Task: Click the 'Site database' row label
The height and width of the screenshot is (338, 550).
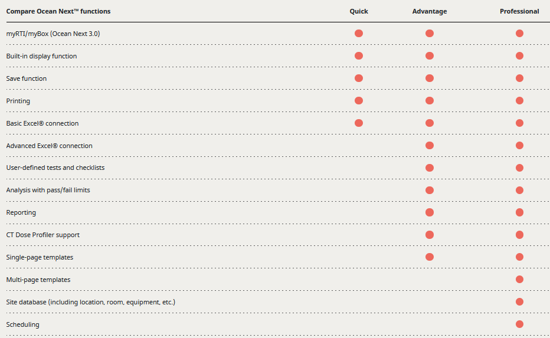Action: click(x=91, y=302)
